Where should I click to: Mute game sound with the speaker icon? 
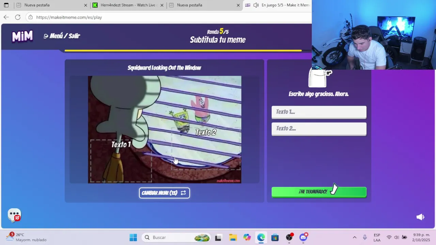point(420,217)
